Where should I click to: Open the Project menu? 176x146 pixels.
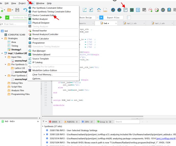pos(22,3)
